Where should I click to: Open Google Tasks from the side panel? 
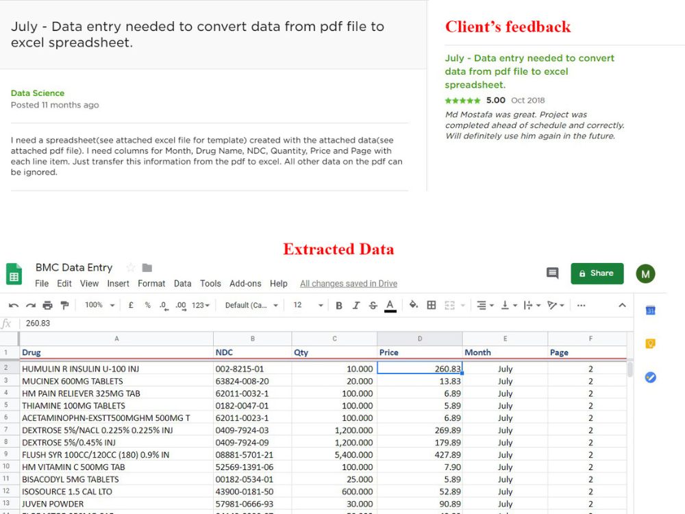649,377
